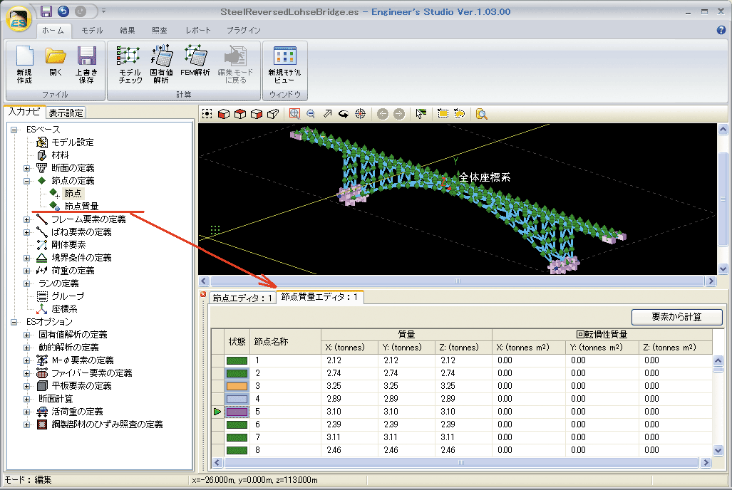
Task: Expand the 荷重の定義 tree node
Action: click(26, 271)
